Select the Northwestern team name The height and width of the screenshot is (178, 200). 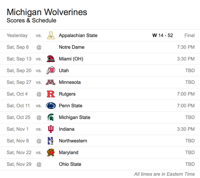[x=73, y=141]
